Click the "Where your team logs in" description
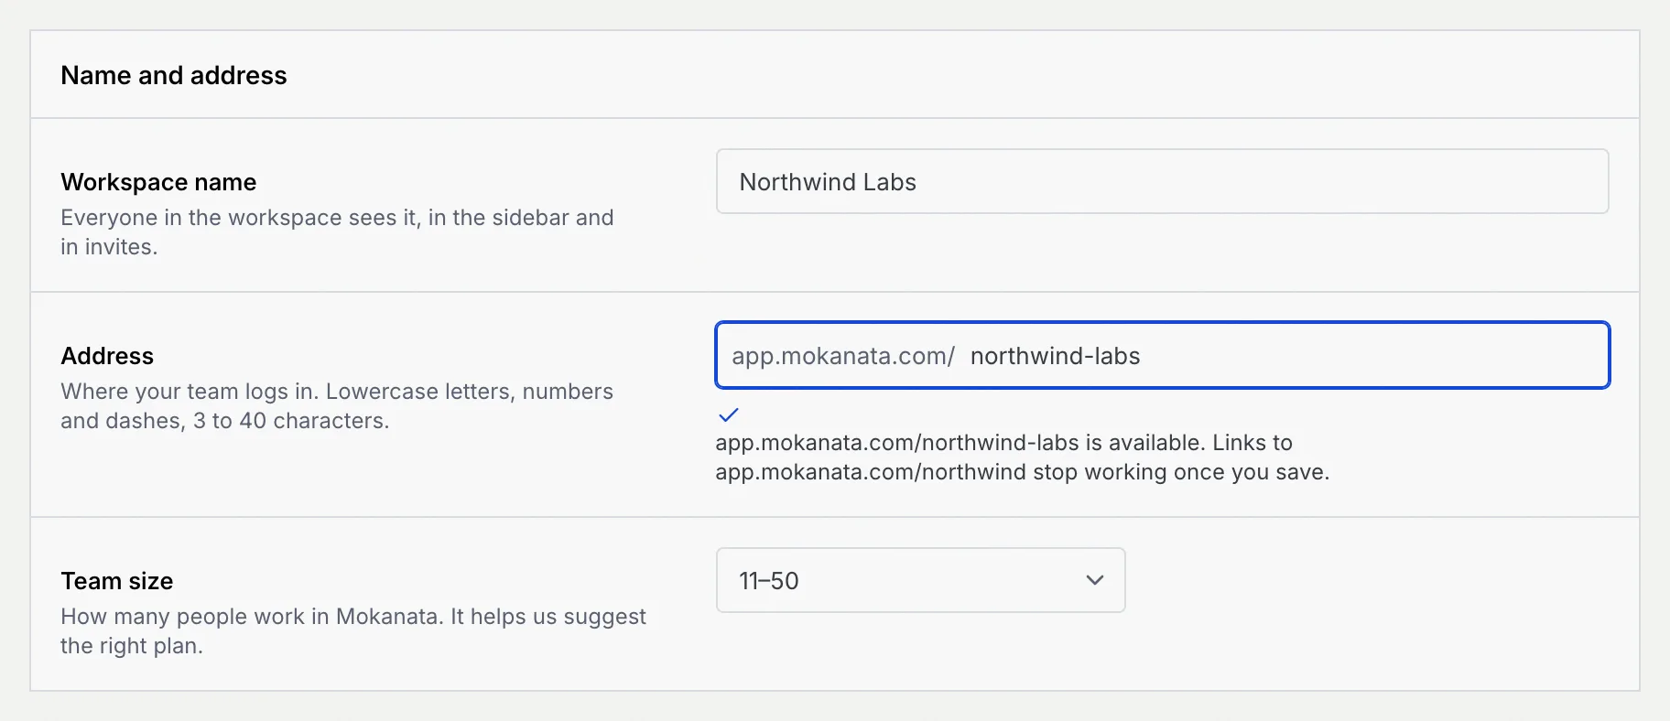Image resolution: width=1670 pixels, height=721 pixels. pos(337,406)
